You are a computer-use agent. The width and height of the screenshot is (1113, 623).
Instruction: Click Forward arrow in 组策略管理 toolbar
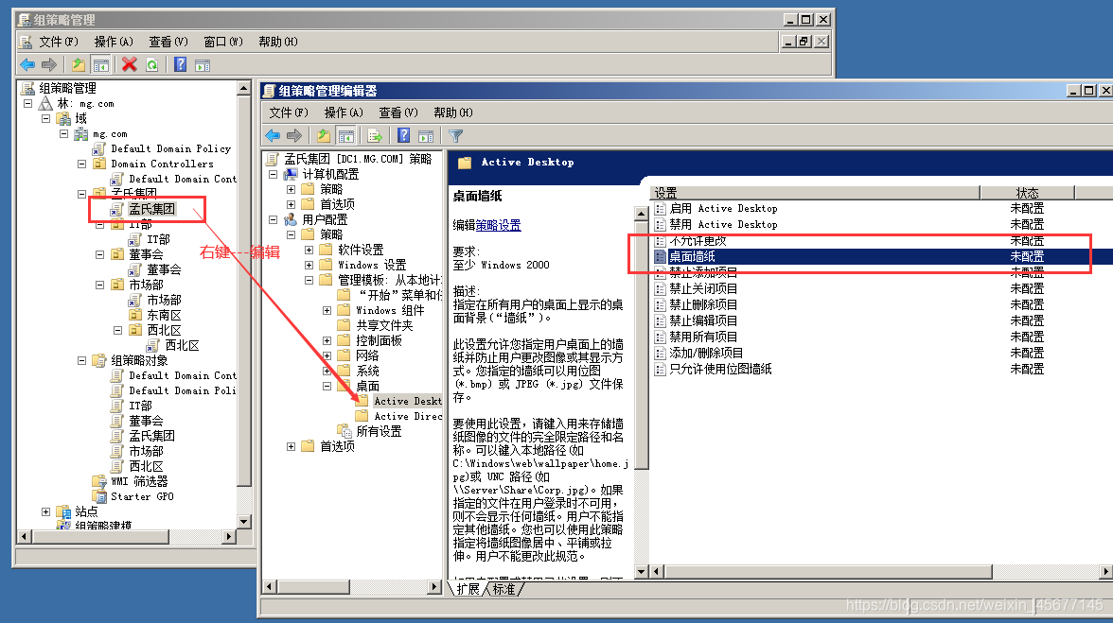pos(49,65)
